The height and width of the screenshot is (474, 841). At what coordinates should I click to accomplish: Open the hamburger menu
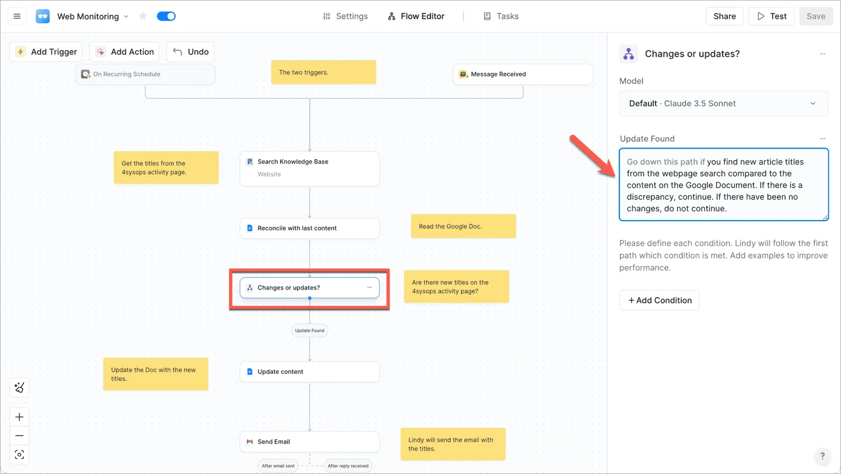tap(16, 16)
